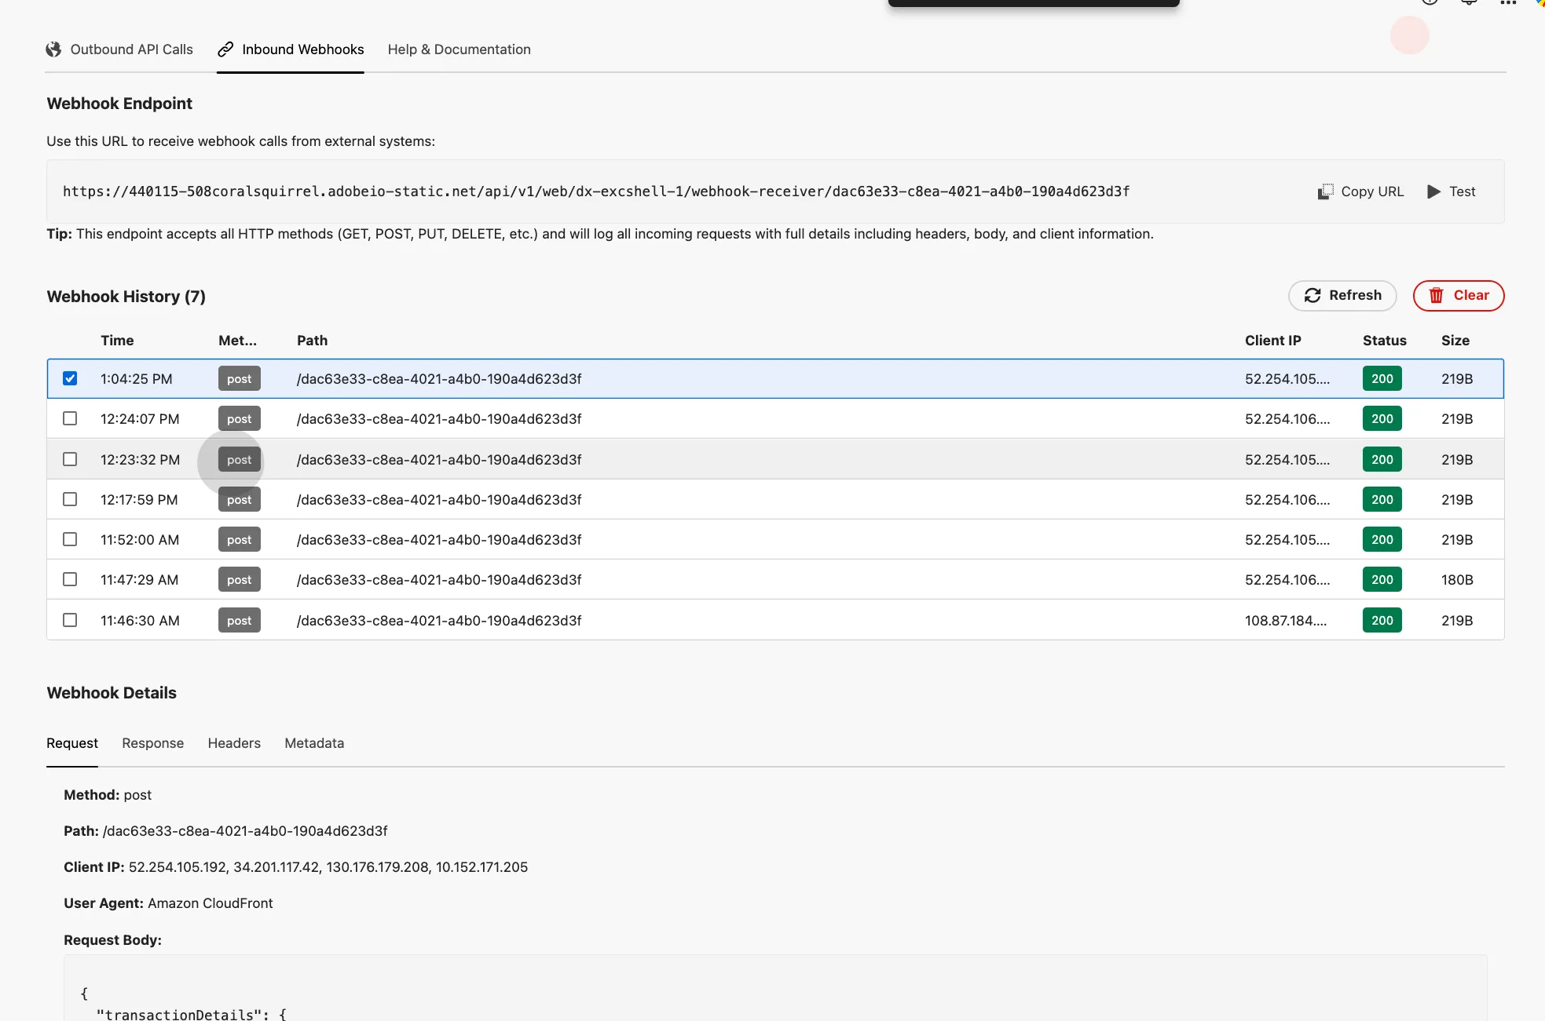The width and height of the screenshot is (1545, 1021).
Task: Click the link icon beside Inbound Webhooks
Action: pyautogui.click(x=225, y=49)
